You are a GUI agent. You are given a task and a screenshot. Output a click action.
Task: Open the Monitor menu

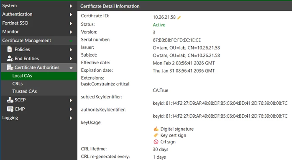point(38,31)
